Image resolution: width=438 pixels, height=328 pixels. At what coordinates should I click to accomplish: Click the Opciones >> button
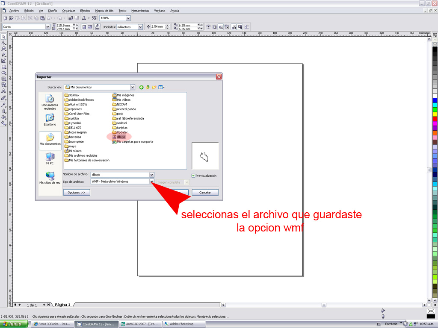pos(76,193)
